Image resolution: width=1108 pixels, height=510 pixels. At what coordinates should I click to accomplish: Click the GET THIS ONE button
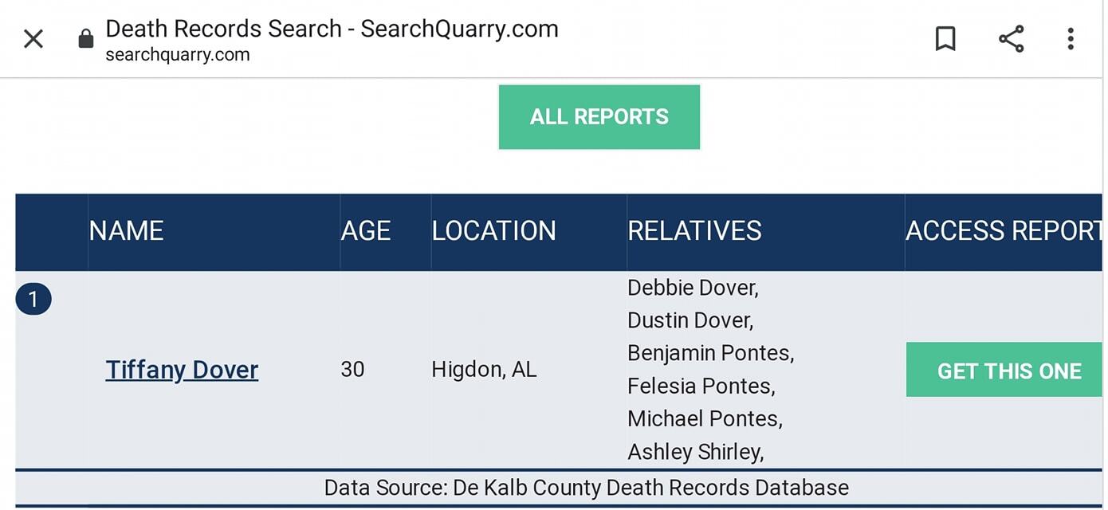tap(1004, 370)
